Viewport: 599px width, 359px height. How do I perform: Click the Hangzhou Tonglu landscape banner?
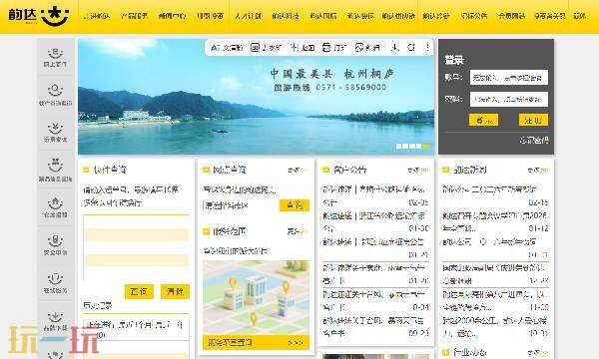(x=256, y=97)
